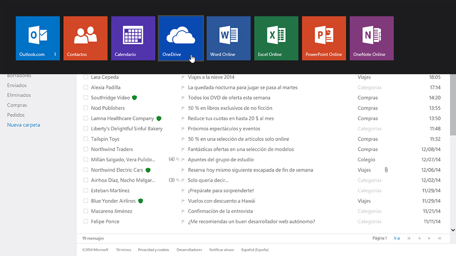Click green shield beside Northwind Electric Cars
This screenshot has width=456, height=256.
point(148,170)
